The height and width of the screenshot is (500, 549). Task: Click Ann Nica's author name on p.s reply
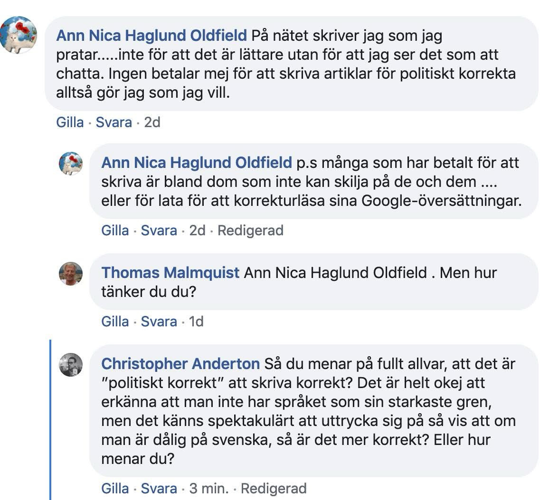pyautogui.click(x=197, y=163)
